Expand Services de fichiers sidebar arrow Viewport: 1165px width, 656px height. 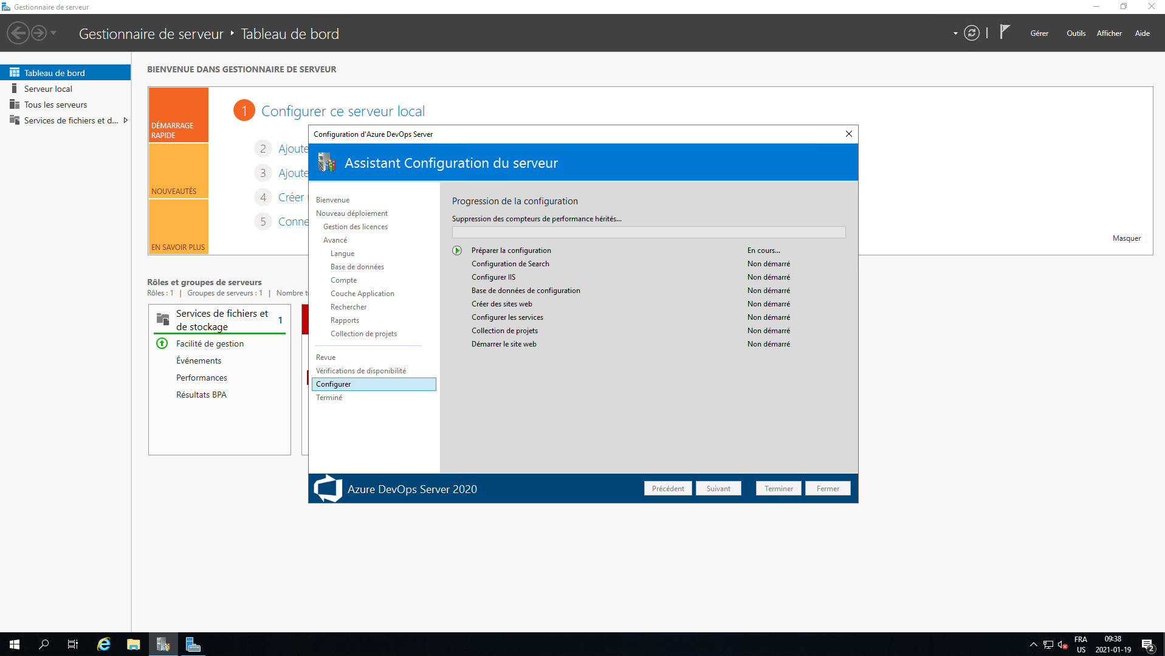tap(126, 120)
